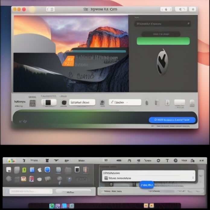Click the lock-shaped icon in the bottom-right toolbar

192,161
